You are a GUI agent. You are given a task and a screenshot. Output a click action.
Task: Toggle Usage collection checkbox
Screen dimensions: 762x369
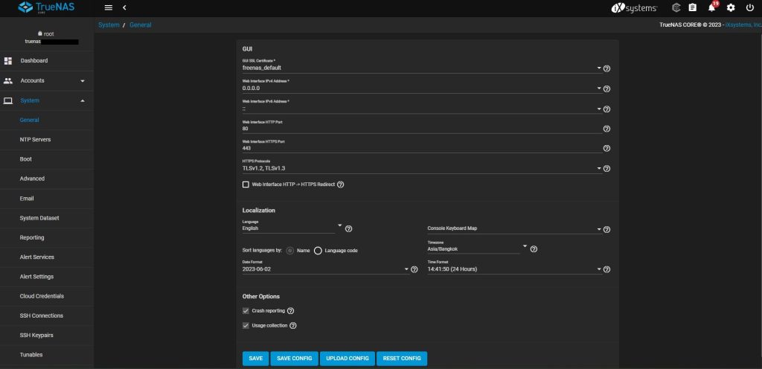tap(246, 325)
